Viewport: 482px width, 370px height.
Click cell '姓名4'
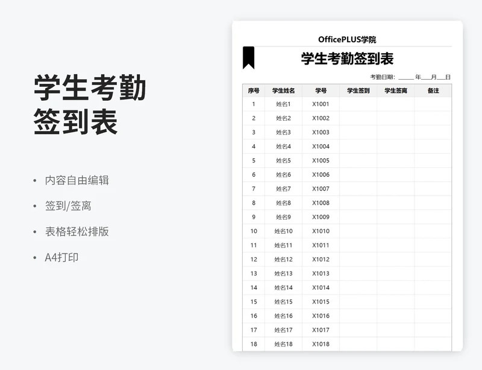point(283,146)
